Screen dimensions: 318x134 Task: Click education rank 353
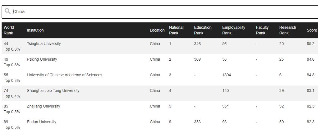[x=197, y=122]
